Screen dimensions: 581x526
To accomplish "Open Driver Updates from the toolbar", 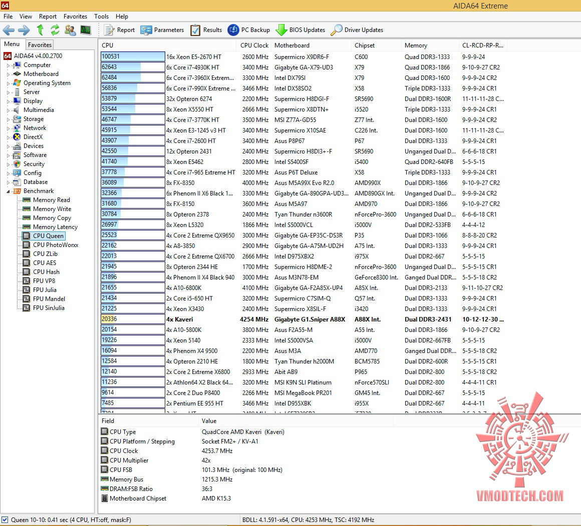I will click(x=357, y=30).
